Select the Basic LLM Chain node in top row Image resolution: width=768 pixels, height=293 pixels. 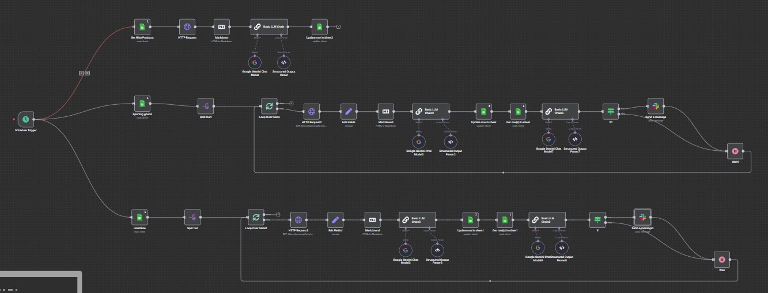[269, 26]
